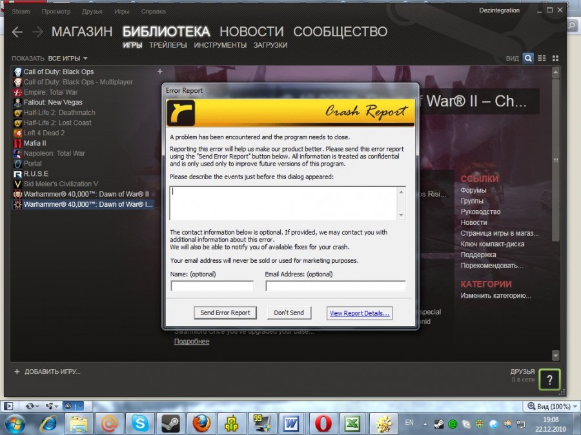Click the Mail.ru agent @ taskbar icon

(109, 424)
